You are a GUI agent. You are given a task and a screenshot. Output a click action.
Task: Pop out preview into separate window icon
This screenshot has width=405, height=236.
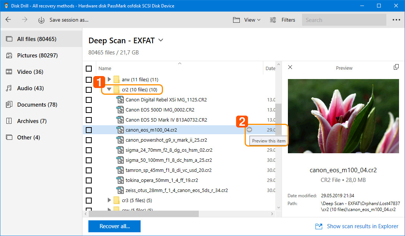pos(396,67)
